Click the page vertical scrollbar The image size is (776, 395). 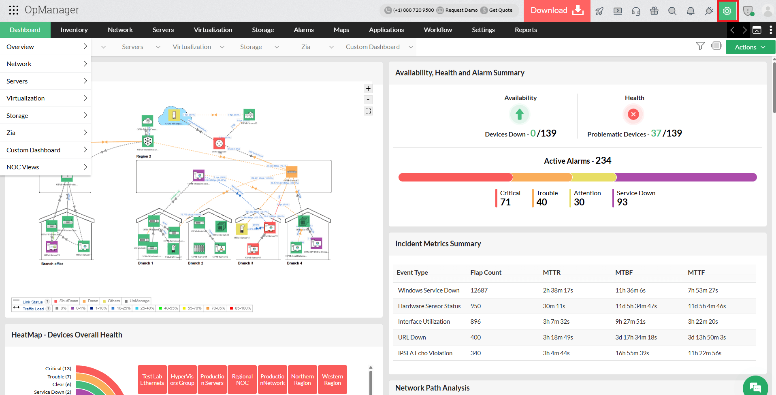point(774,87)
